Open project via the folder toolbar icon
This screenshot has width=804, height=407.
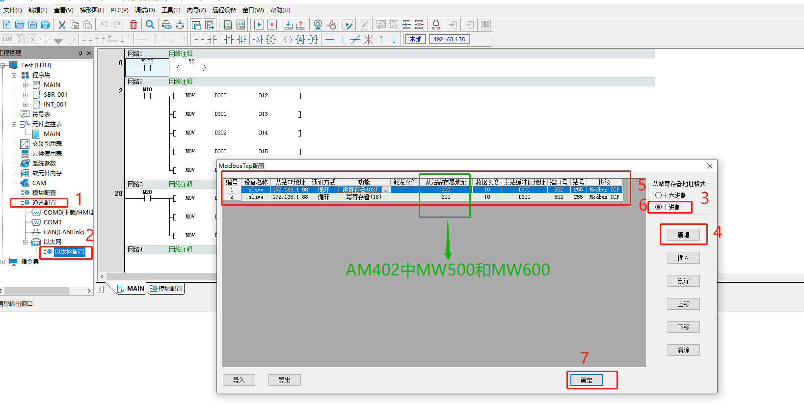[20, 25]
